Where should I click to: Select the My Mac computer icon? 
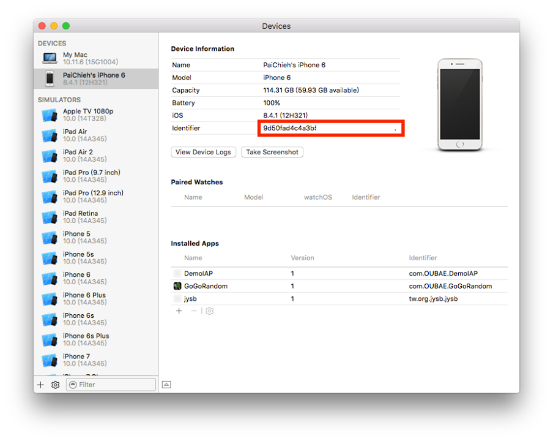point(51,58)
